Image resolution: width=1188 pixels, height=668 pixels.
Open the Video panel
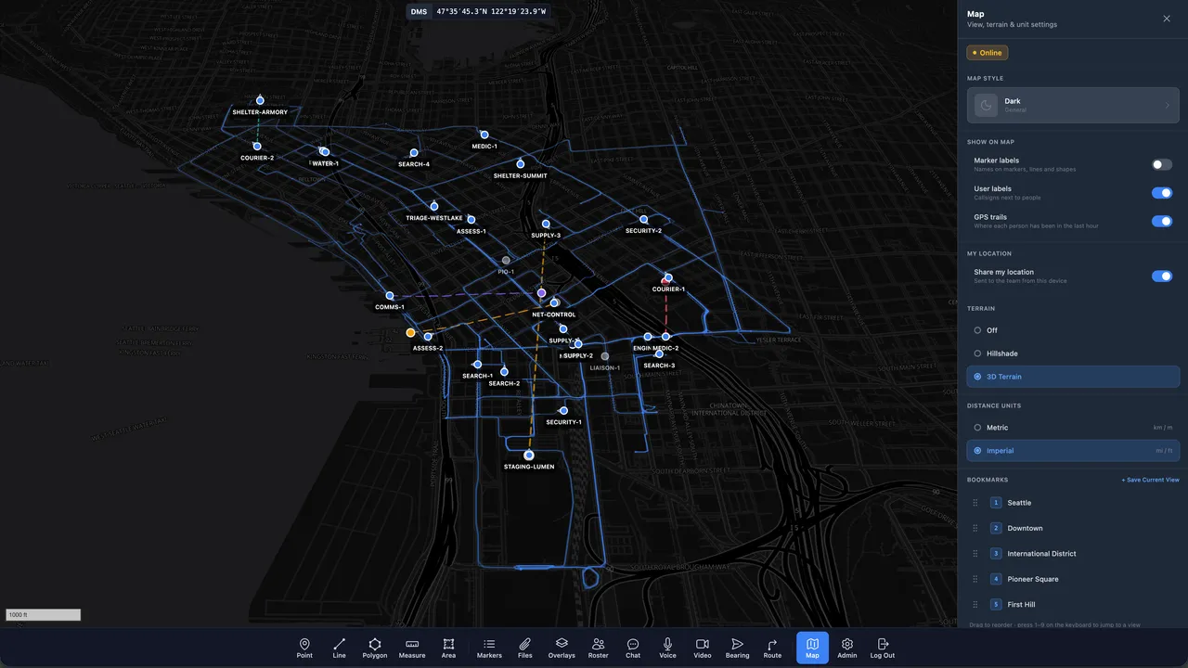coord(703,648)
